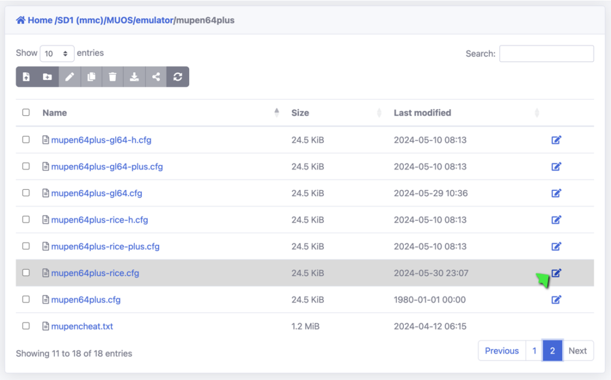Click the copy files toolbar icon
The image size is (611, 380).
91,77
